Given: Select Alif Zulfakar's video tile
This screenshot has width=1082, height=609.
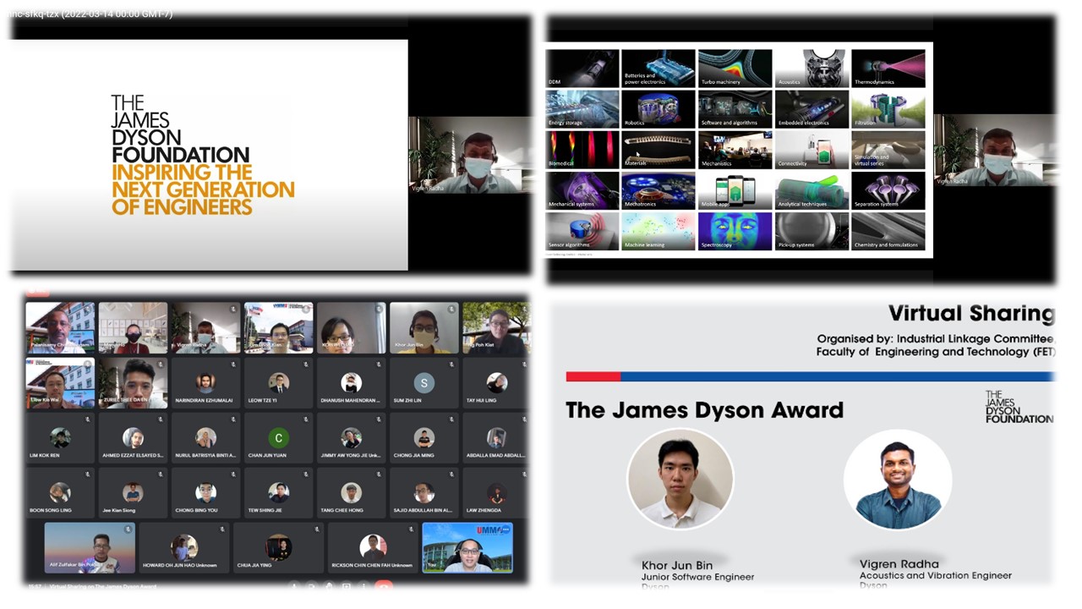Looking at the screenshot, I should pyautogui.click(x=90, y=547).
